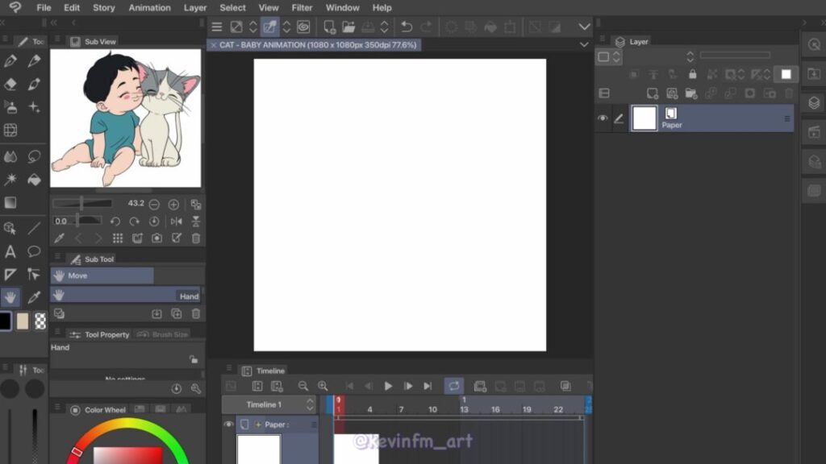This screenshot has width=826, height=464.
Task: Select the Lasso selection tool
Action: (x=34, y=156)
